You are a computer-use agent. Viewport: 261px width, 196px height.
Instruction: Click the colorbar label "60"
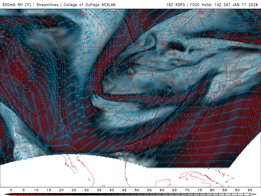coord(162,190)
